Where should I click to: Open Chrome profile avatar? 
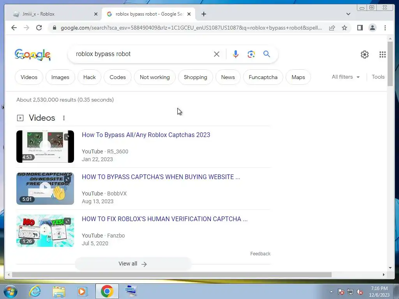[372, 28]
